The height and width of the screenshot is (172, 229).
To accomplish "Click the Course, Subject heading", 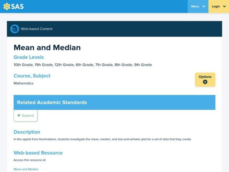I will (32, 76).
